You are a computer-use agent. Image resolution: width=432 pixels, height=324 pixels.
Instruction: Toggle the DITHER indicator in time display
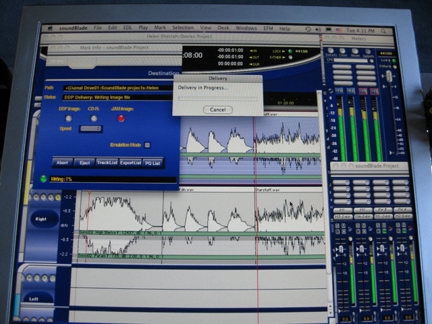[x=290, y=57]
